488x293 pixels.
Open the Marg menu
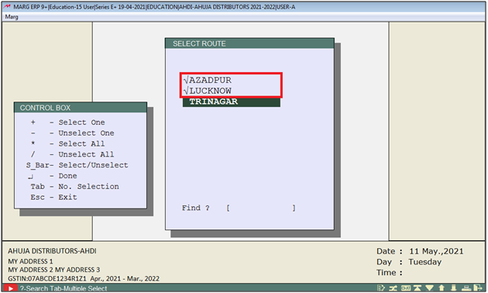tap(12, 17)
